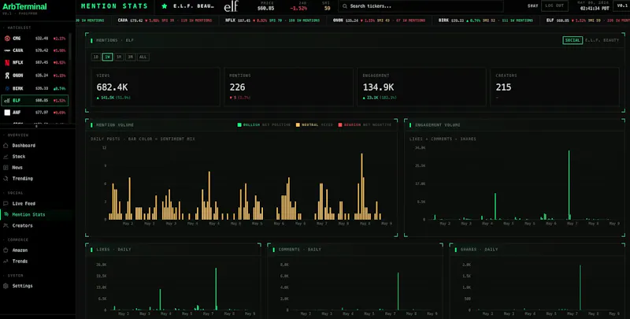Click the ONON logo icon in watchlist
This screenshot has width=630, height=319.
(x=7, y=76)
